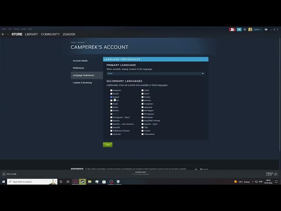
Task: Check the Spanish - Latin America option
Action: [x=111, y=124]
